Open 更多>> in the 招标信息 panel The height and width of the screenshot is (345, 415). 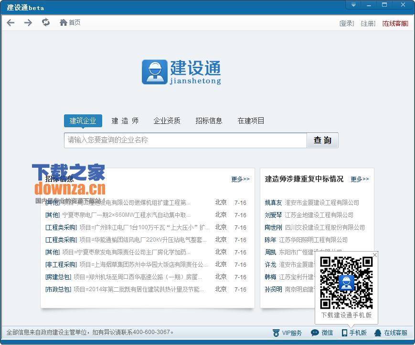pos(240,179)
